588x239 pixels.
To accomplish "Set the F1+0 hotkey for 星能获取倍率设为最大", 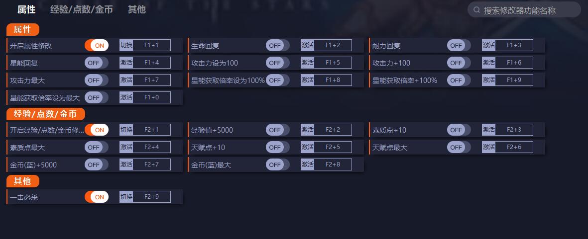I will tap(151, 97).
